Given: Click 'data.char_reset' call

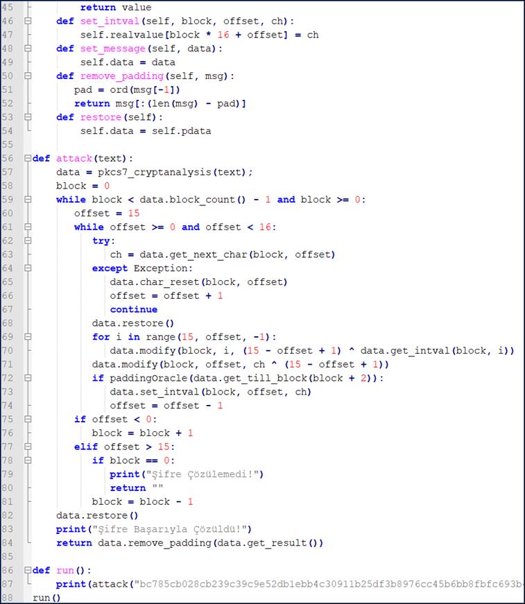Looking at the screenshot, I should (x=155, y=282).
